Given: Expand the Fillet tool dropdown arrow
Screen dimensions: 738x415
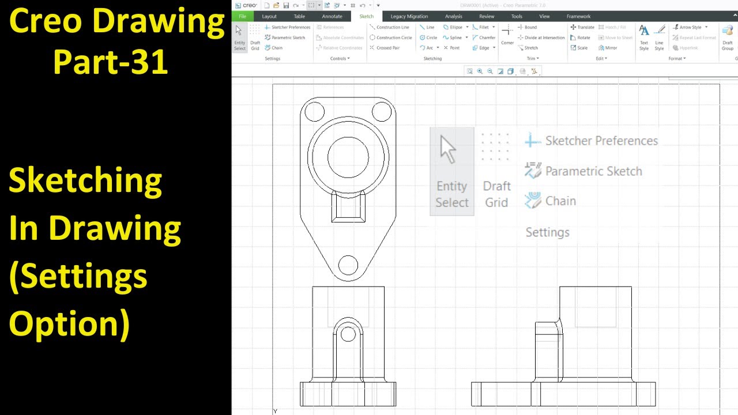Looking at the screenshot, I should click(494, 27).
